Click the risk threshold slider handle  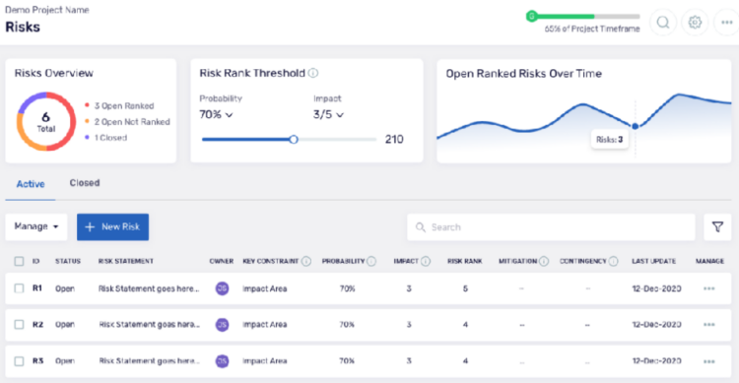pyautogui.click(x=294, y=140)
